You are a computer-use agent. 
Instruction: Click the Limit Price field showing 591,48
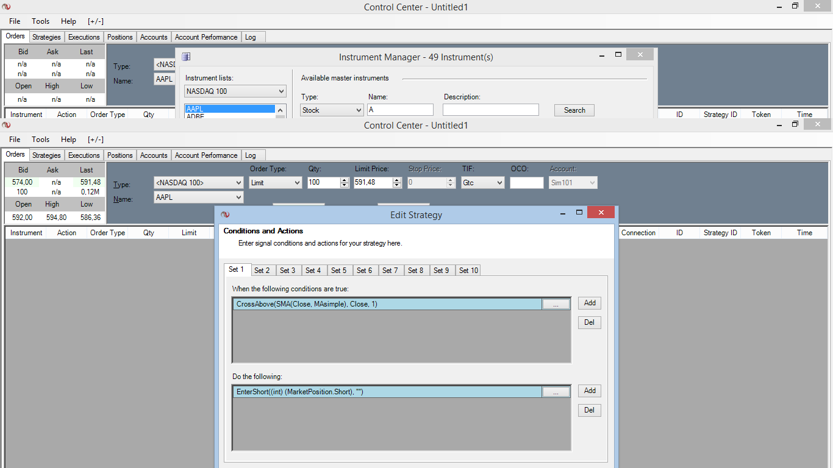(x=373, y=183)
